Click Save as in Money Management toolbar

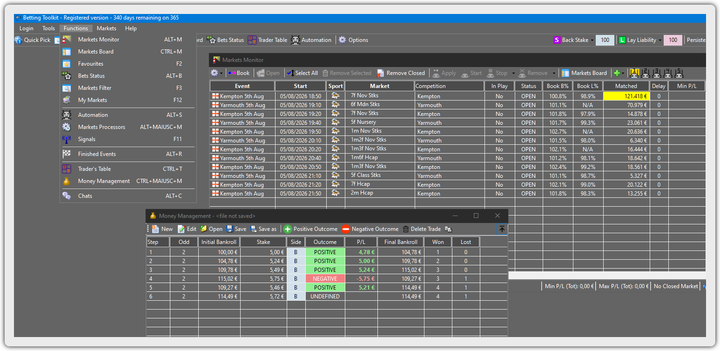click(263, 229)
